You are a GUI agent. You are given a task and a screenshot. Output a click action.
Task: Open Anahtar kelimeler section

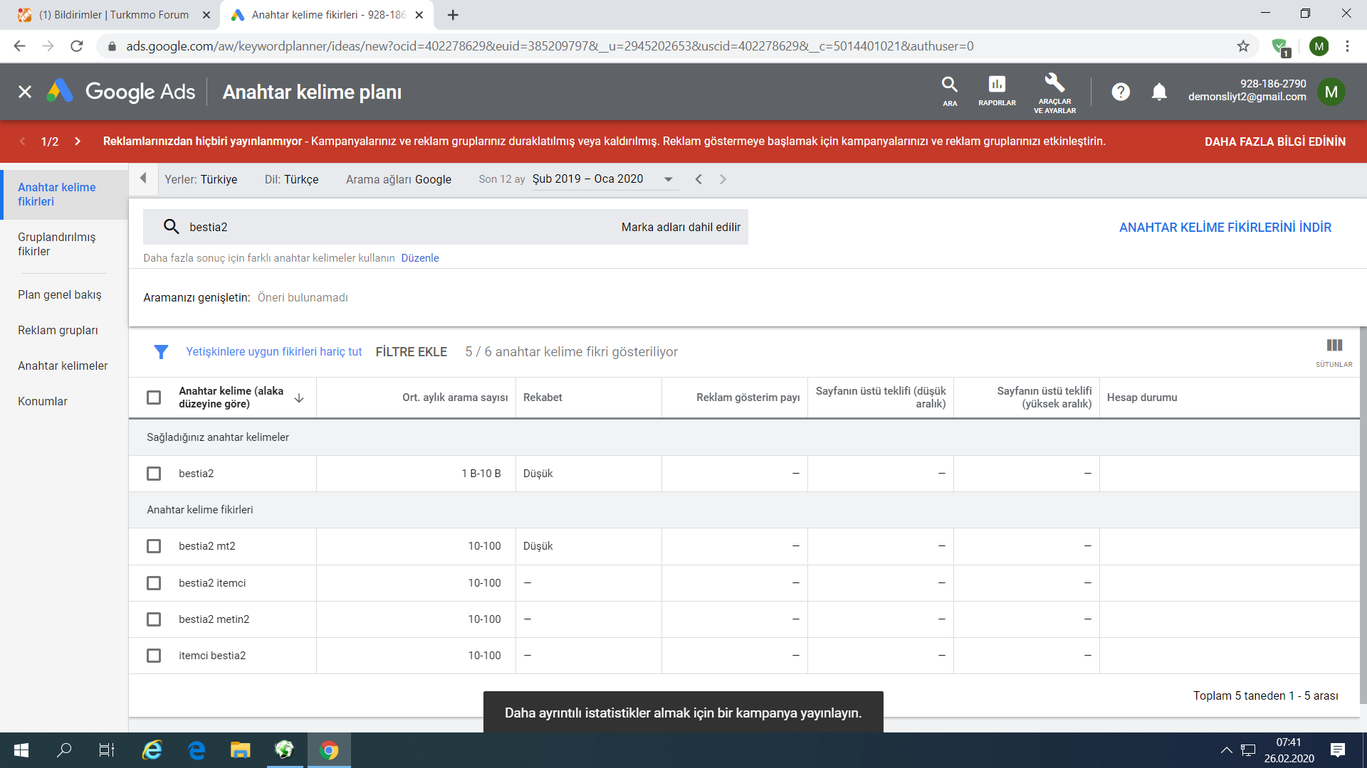[x=63, y=366]
